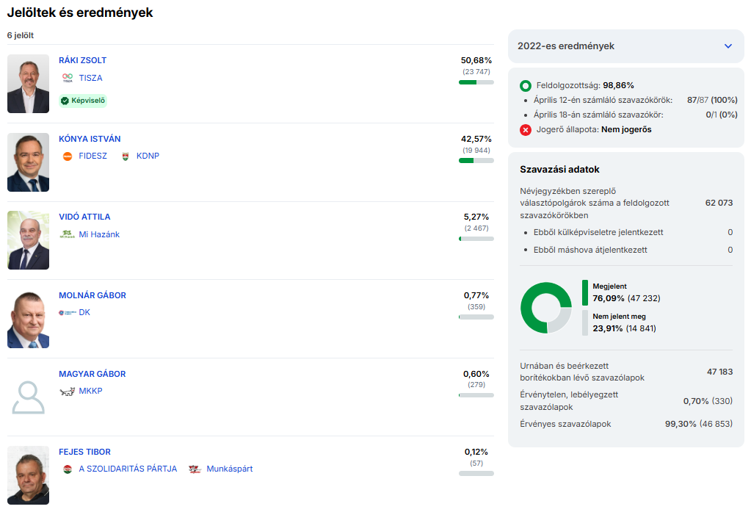Click Molnár Gábor's portrait photo
This screenshot has height=512, width=751.
(x=29, y=319)
